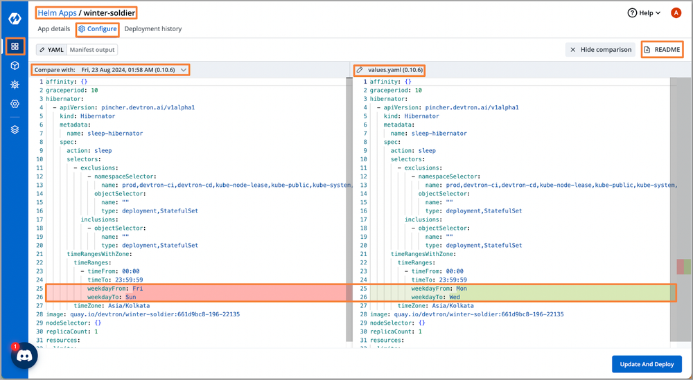Open global configurations gear icon
The height and width of the screenshot is (380, 693).
point(15,104)
